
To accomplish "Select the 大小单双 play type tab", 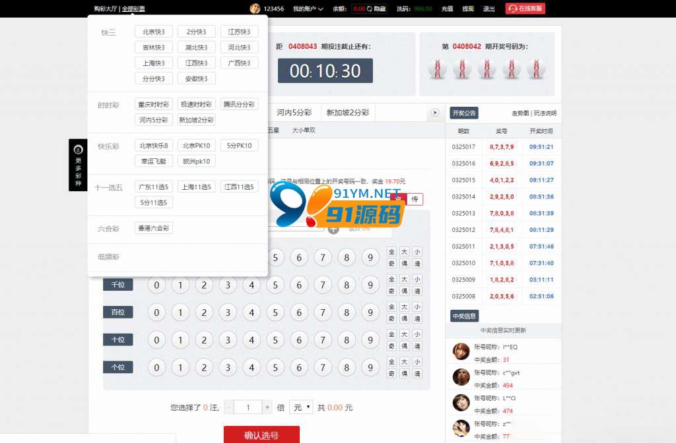I will pyautogui.click(x=304, y=130).
